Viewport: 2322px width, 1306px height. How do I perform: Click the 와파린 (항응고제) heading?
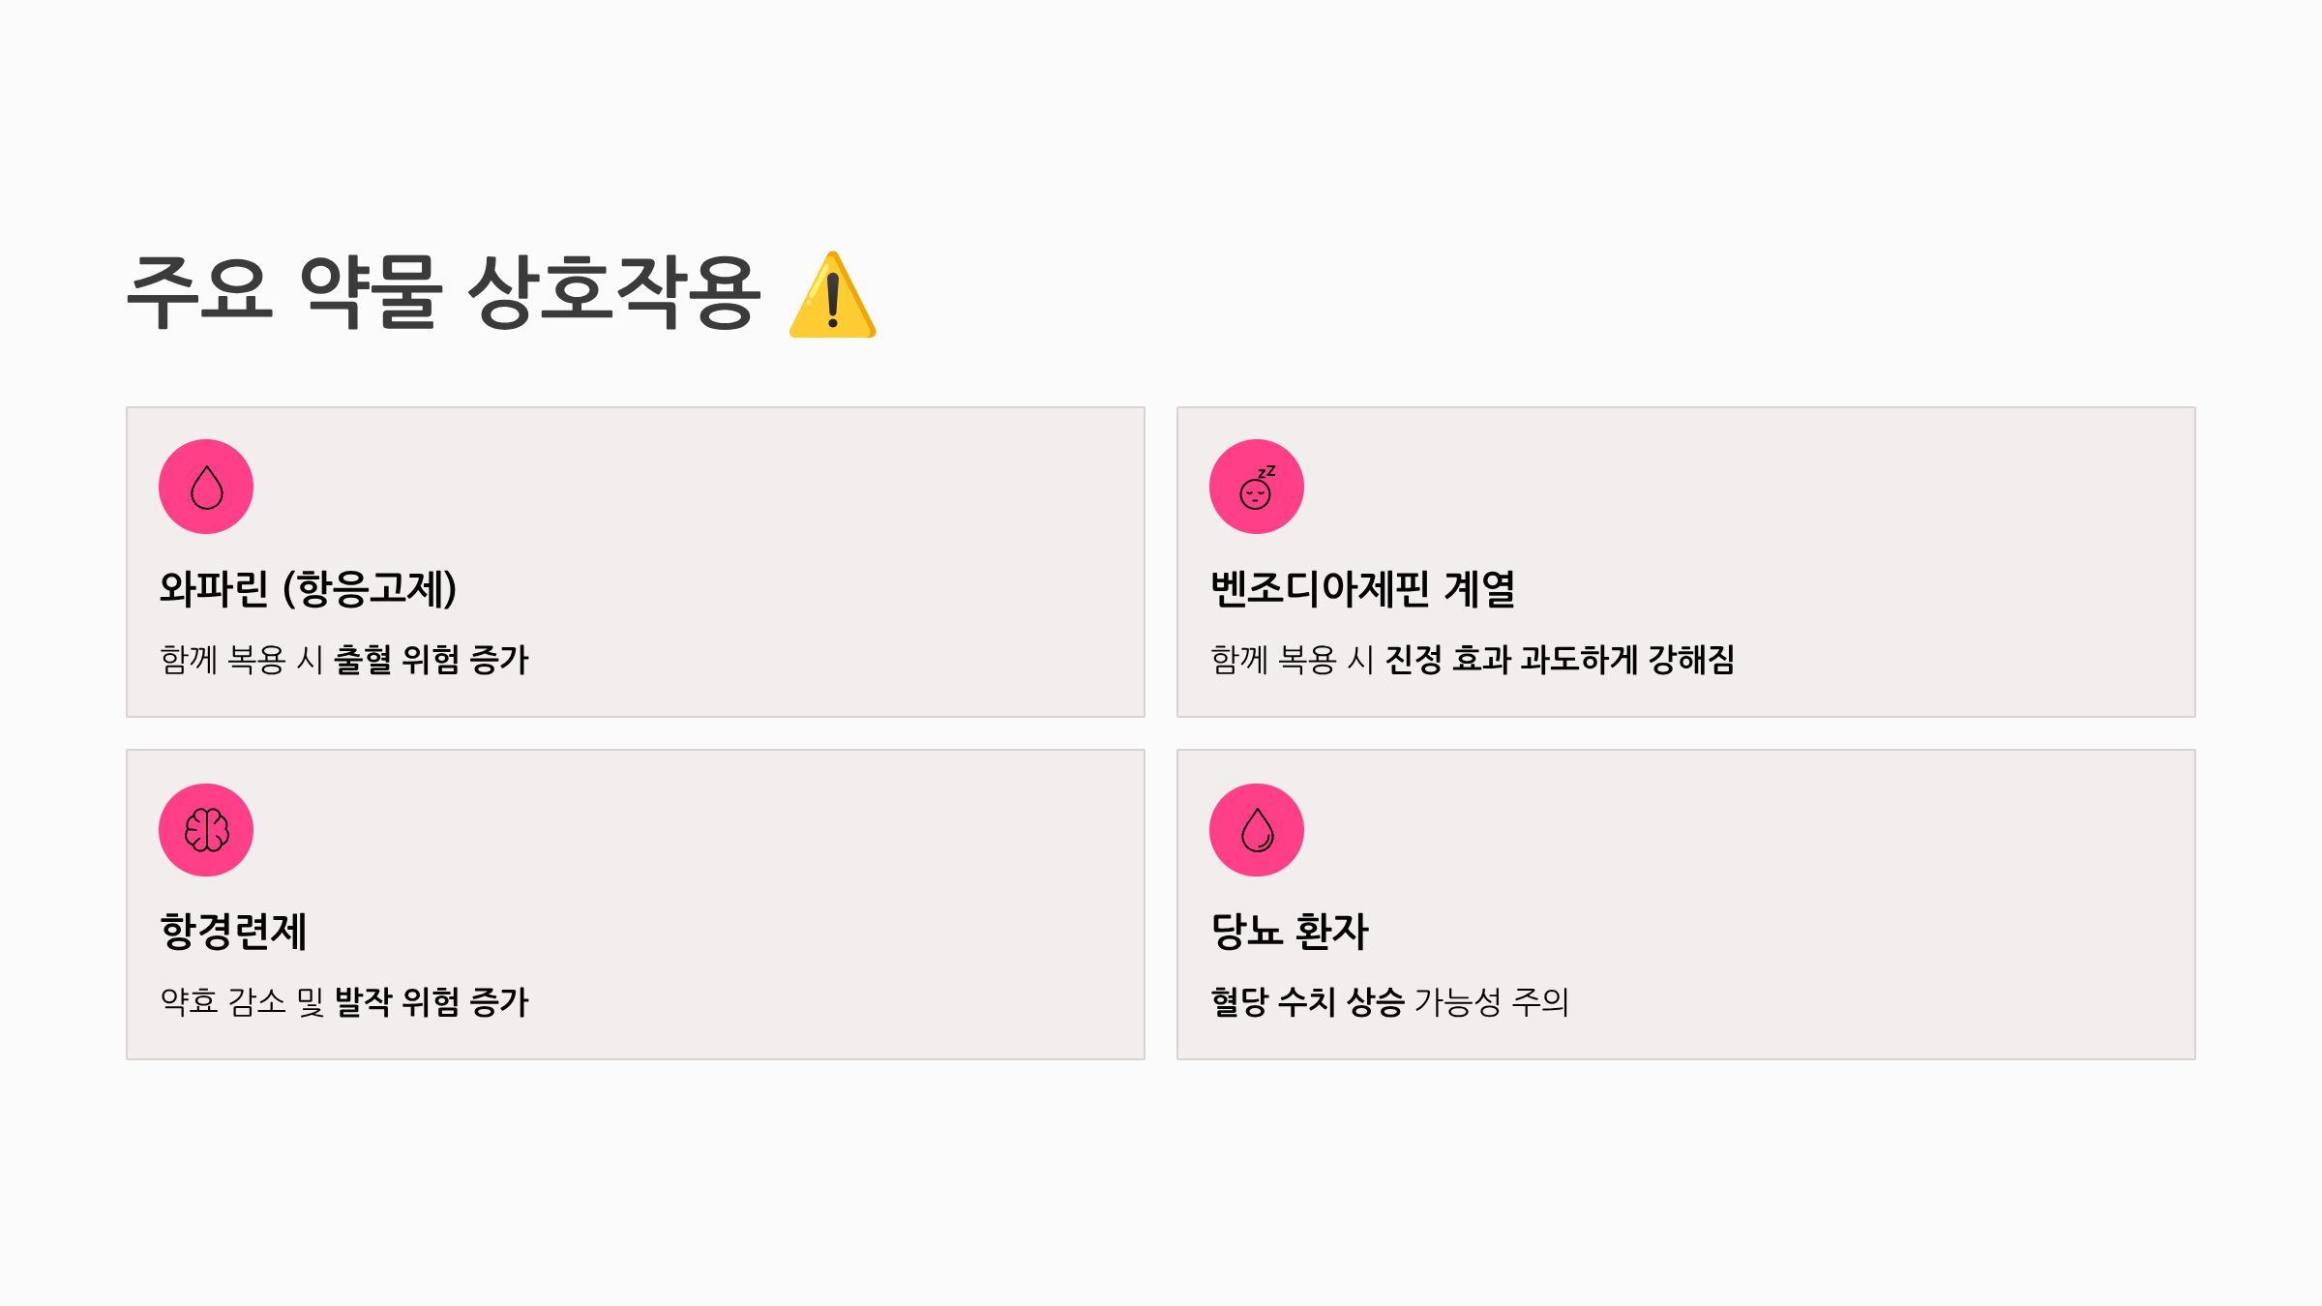[x=308, y=588]
